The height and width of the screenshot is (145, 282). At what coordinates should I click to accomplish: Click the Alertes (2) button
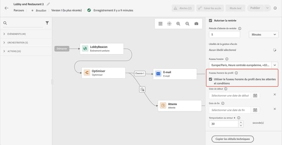point(183,8)
